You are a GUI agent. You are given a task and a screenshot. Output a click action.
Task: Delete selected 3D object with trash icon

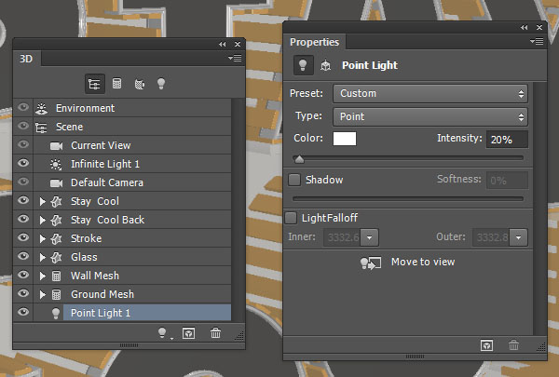216,332
